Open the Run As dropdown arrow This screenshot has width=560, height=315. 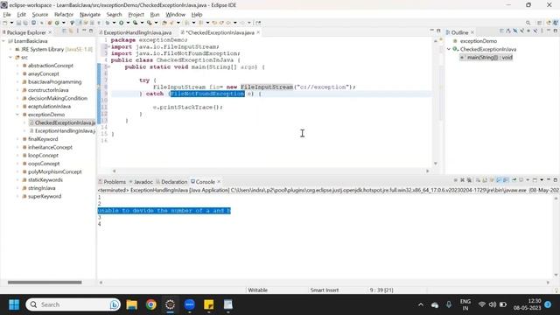[x=128, y=23]
